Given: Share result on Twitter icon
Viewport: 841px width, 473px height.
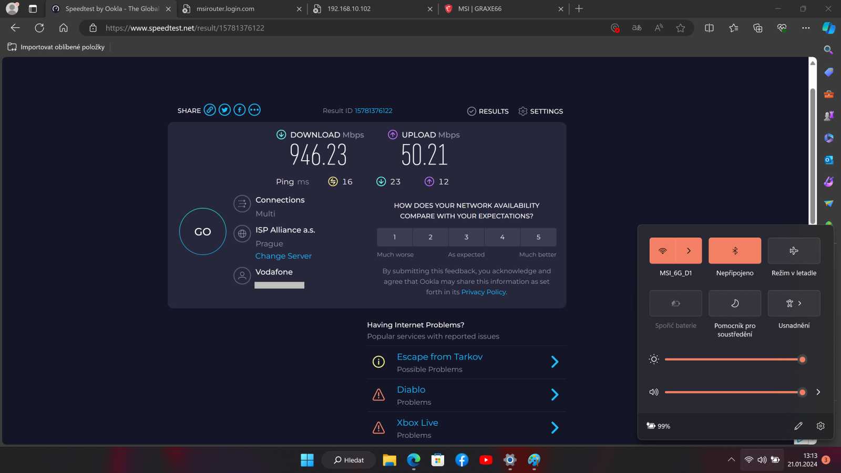Looking at the screenshot, I should [x=224, y=110].
